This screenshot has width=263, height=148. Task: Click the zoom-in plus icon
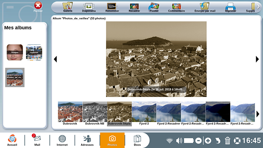pos(208,141)
